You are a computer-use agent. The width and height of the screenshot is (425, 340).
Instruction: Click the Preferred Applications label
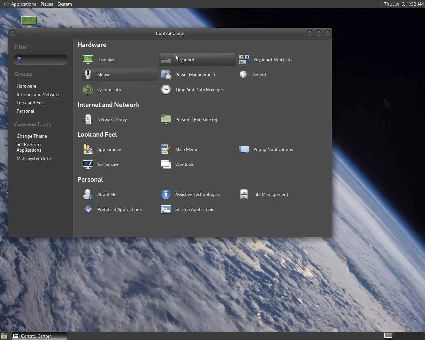pyautogui.click(x=120, y=209)
